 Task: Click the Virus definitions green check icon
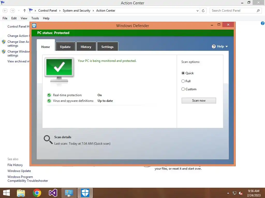click(49, 101)
